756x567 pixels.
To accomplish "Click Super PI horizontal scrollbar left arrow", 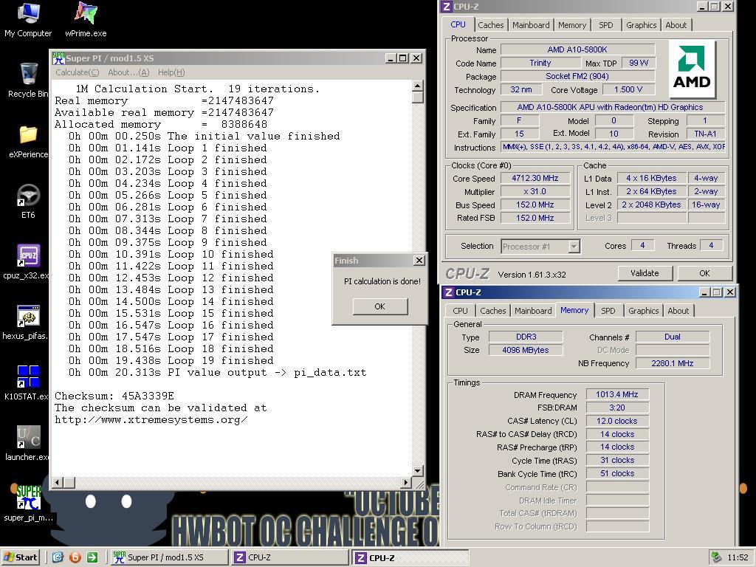I will 58,482.
